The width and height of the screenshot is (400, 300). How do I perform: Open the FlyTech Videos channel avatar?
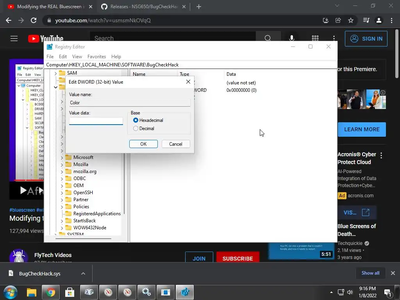19,256
